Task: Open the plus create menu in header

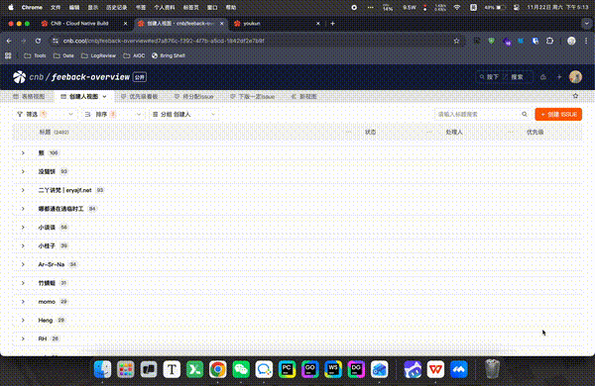Action: click(x=559, y=77)
